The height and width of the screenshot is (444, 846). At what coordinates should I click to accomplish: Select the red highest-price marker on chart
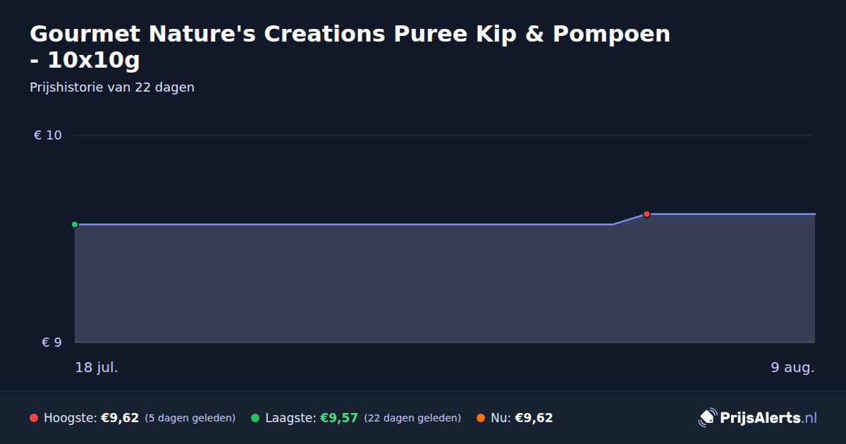tap(646, 214)
